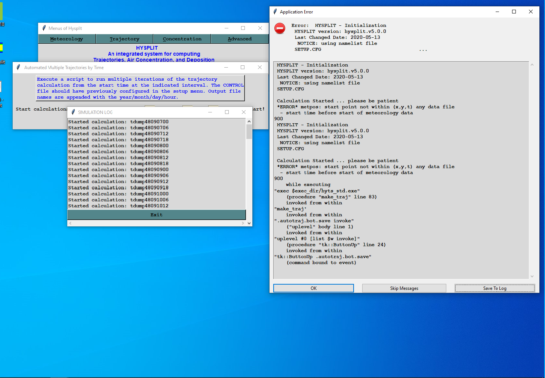Click the "(command bound to event)" line
The width and height of the screenshot is (545, 378).
[x=321, y=263]
